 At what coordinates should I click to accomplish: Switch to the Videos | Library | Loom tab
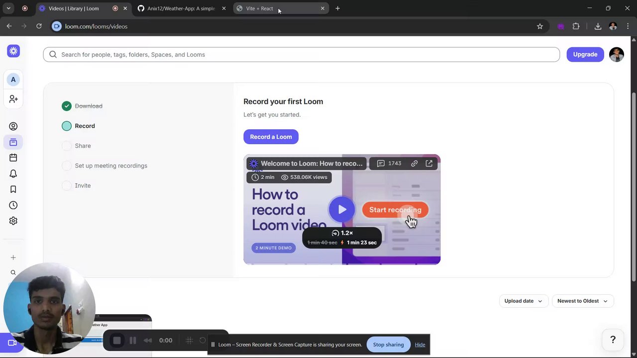pos(74,8)
